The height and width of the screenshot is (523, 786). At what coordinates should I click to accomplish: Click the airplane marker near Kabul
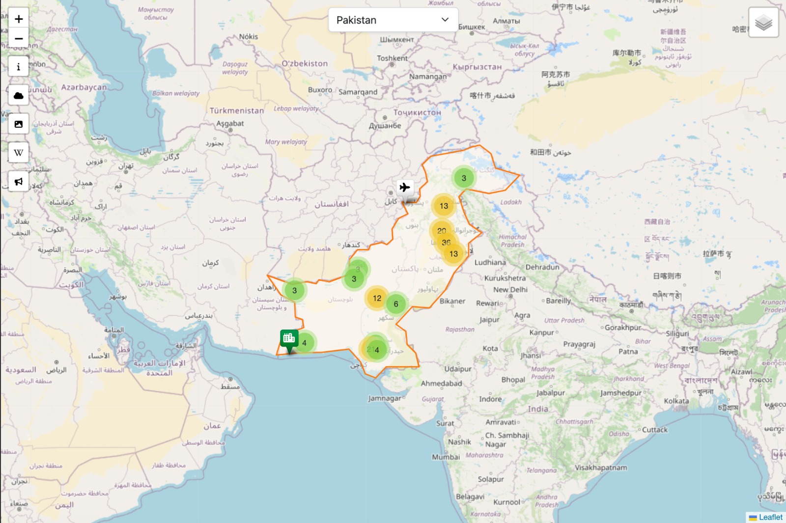[x=405, y=188]
